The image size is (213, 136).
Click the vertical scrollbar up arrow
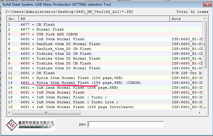pyautogui.click(x=205, y=19)
